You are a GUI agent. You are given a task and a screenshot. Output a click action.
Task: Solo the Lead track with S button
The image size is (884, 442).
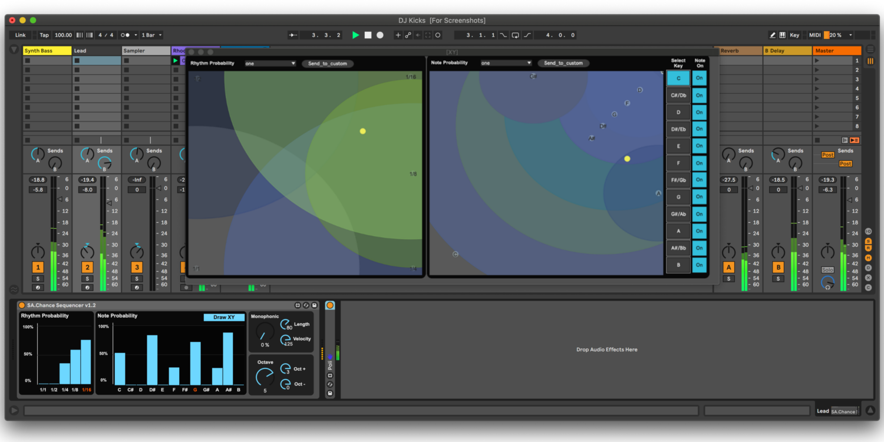pos(87,279)
